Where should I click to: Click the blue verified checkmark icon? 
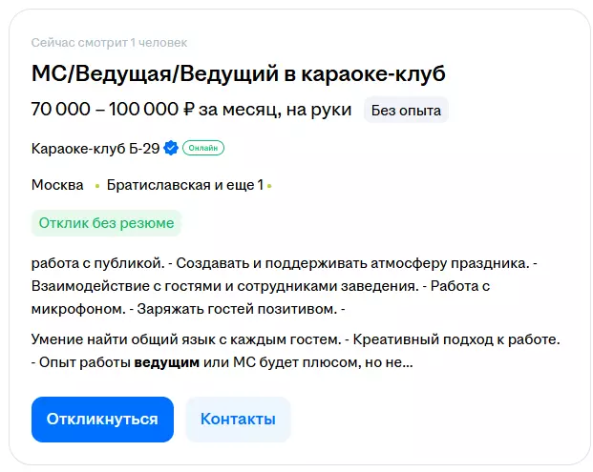coord(171,148)
